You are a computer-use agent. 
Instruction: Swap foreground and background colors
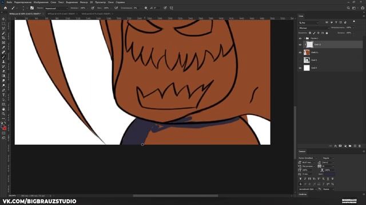pos(5,123)
